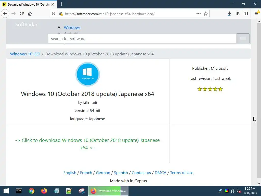Click the 'version: 64-bit' text
This screenshot has width=261, height=196.
coord(87,111)
